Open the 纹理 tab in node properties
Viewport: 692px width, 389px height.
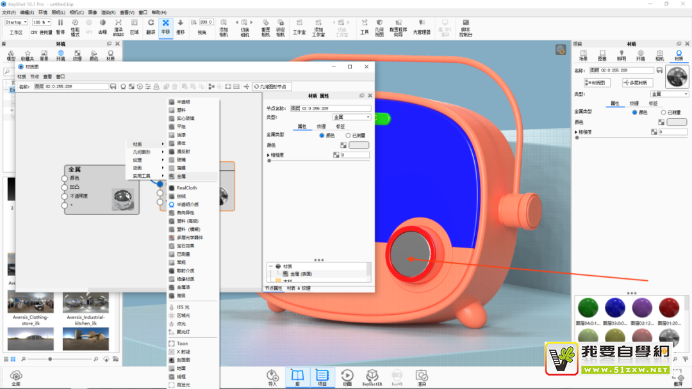pyautogui.click(x=321, y=127)
